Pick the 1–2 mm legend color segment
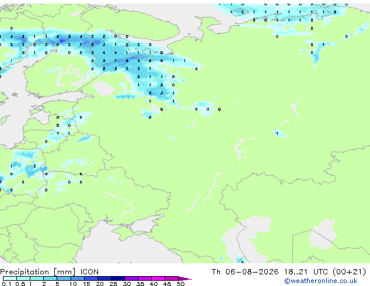Image resolution: width=370 pixels, height=286 pixels. pos(37,278)
